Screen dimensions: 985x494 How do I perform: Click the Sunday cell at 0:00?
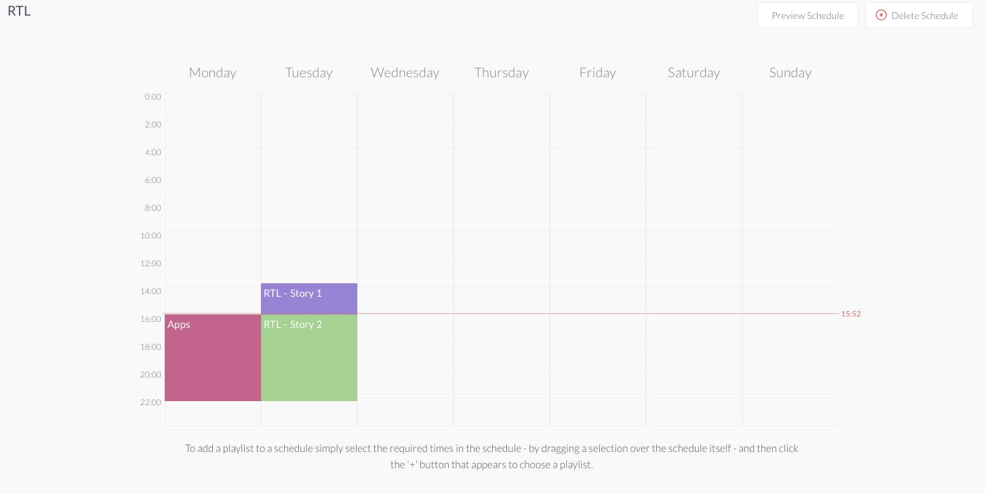[x=790, y=106]
